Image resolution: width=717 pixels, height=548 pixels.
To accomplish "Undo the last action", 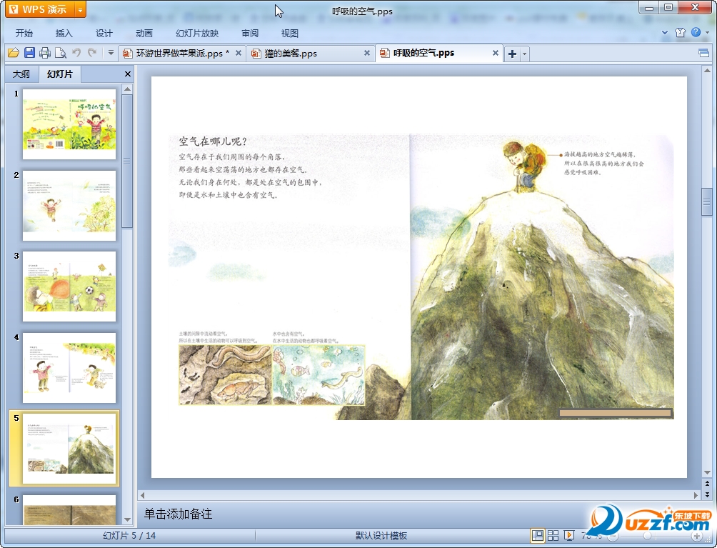I will pos(76,53).
